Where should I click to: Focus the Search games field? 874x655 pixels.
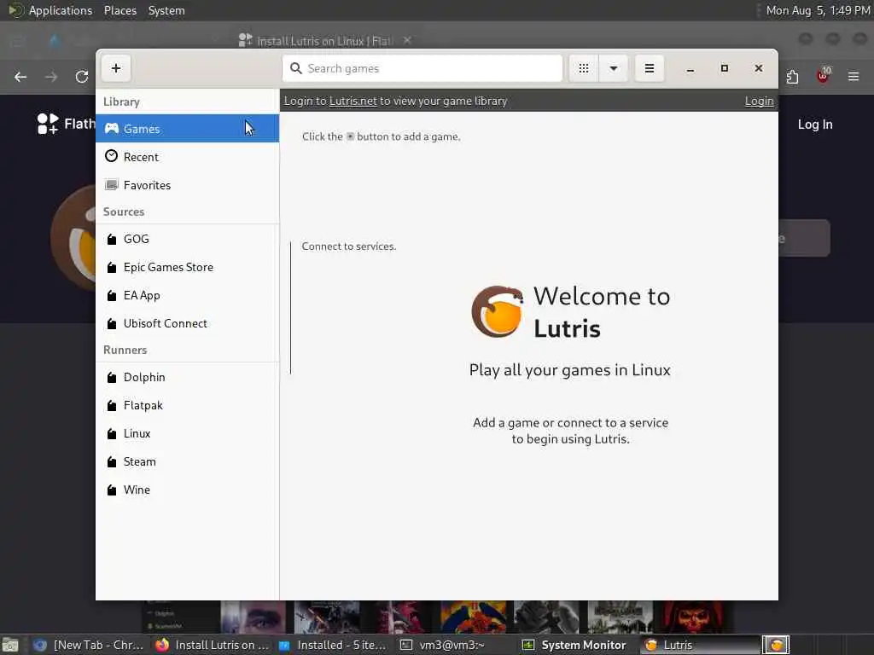(422, 68)
